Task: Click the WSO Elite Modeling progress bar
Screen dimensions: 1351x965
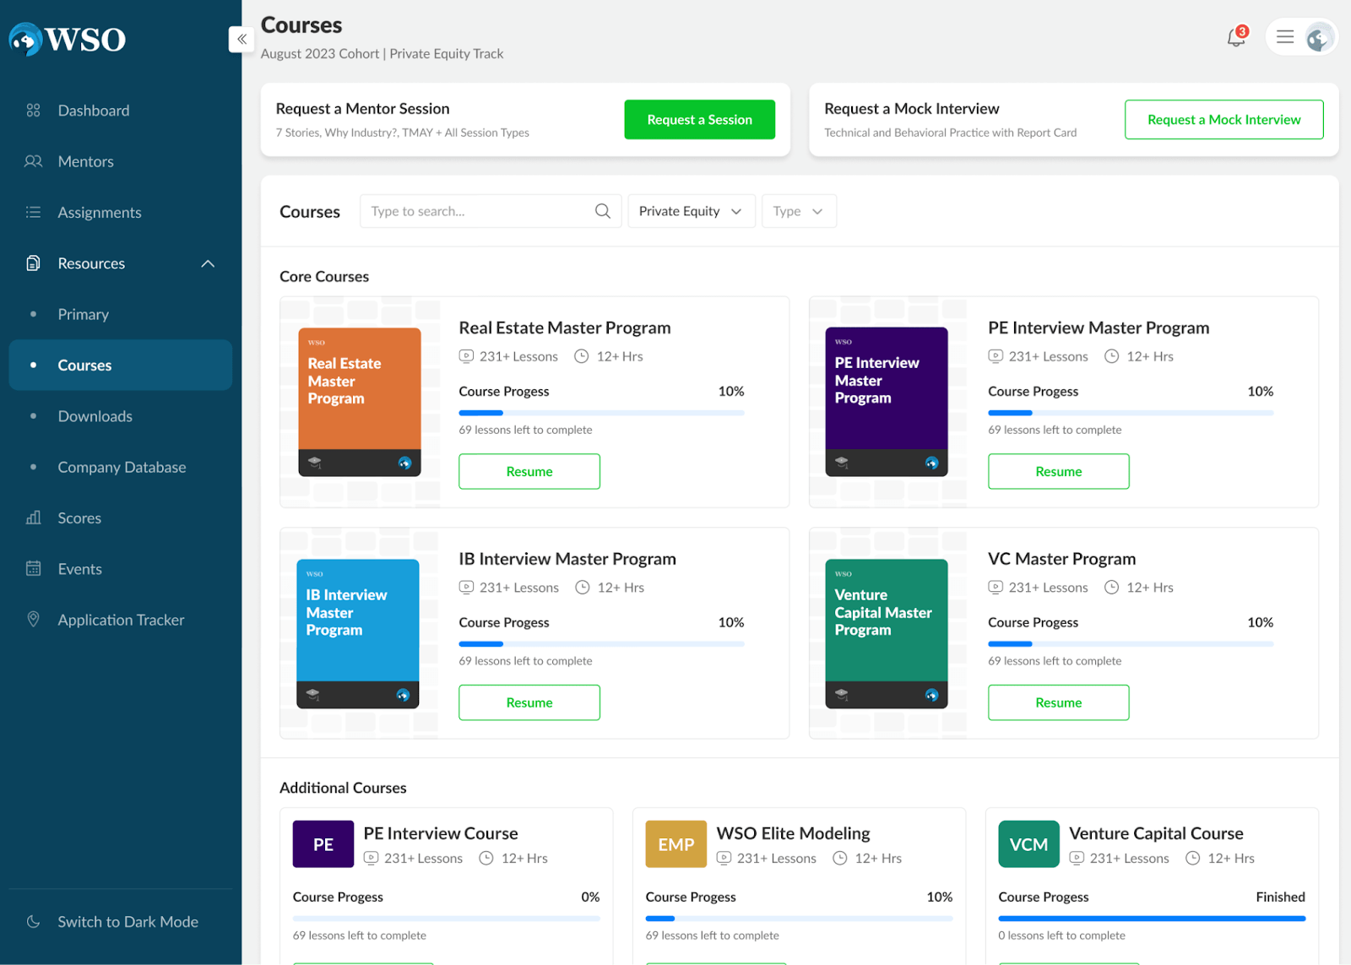Action: tap(799, 919)
